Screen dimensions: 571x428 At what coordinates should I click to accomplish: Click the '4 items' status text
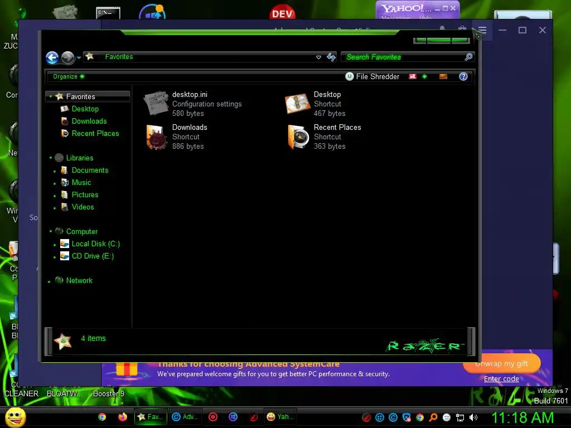[93, 338]
